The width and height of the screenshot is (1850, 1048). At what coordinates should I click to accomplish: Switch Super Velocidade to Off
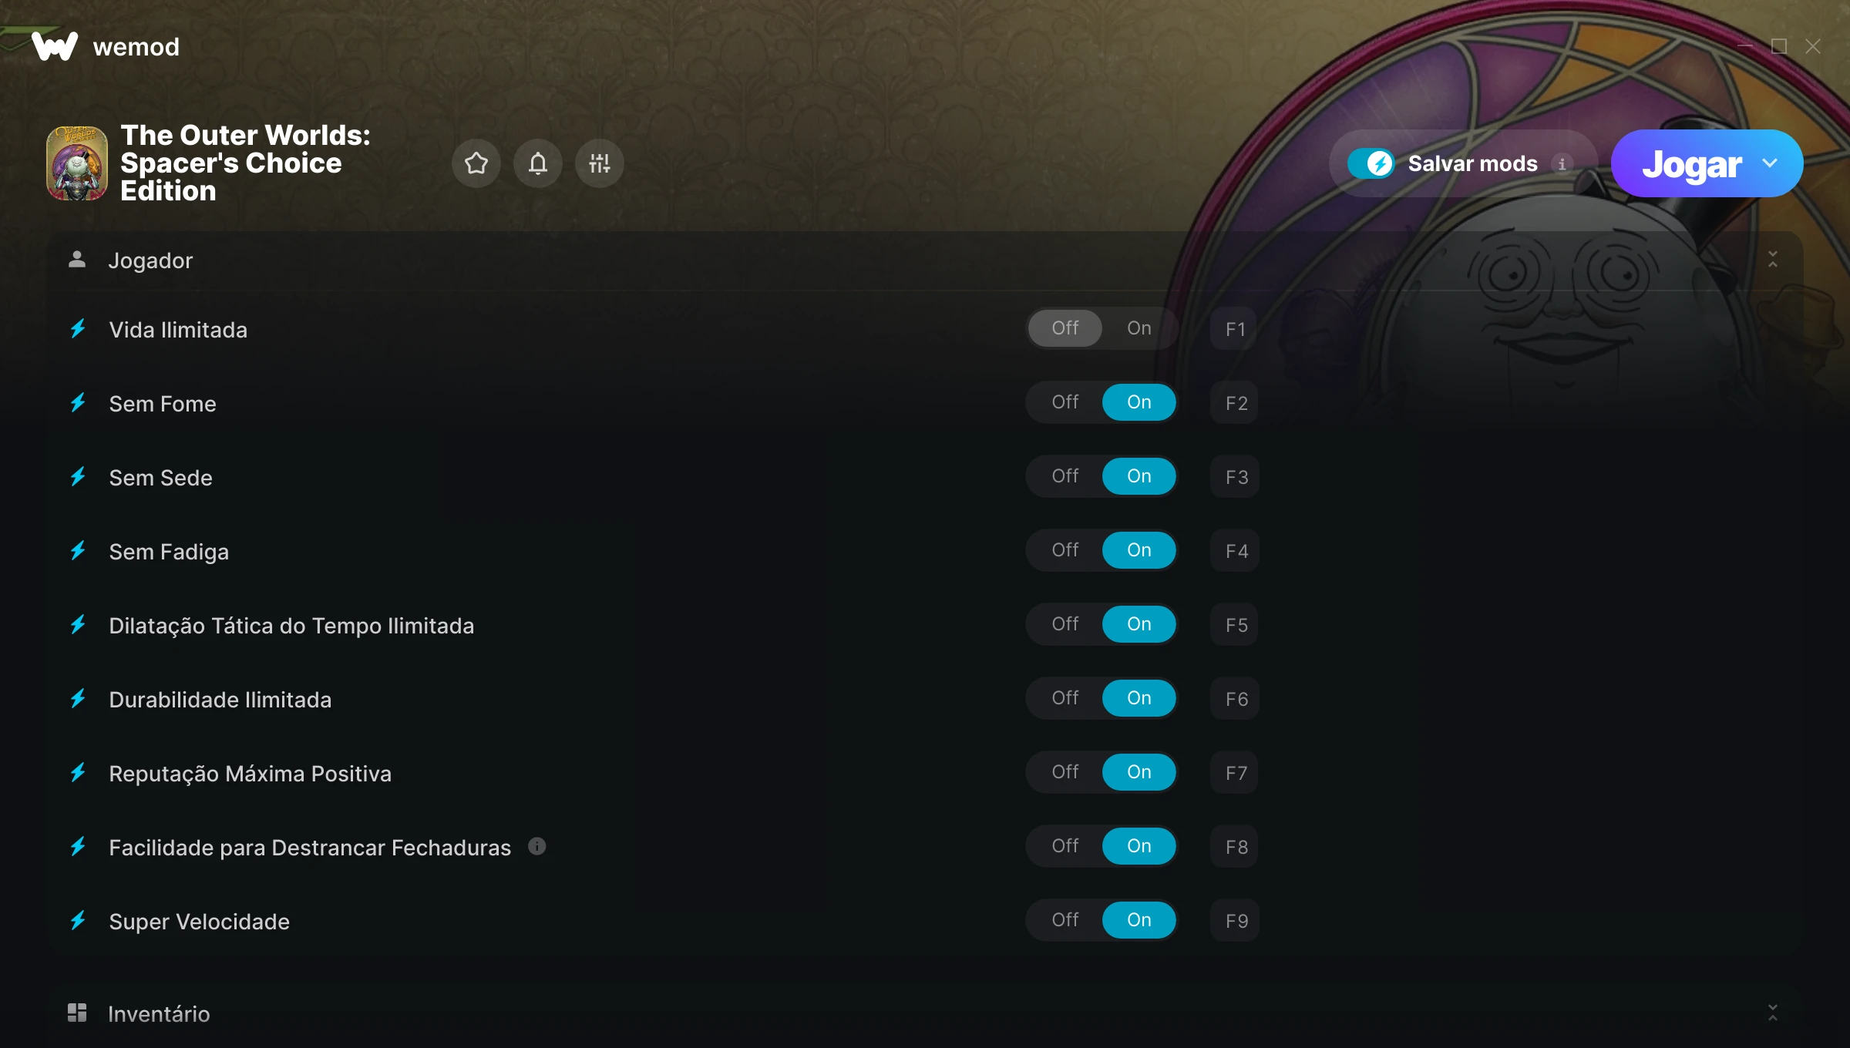(x=1065, y=920)
